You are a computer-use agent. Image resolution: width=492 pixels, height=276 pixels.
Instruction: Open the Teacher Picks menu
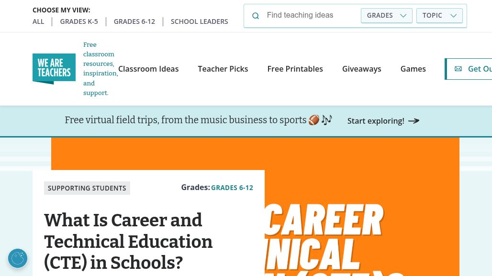(x=223, y=69)
